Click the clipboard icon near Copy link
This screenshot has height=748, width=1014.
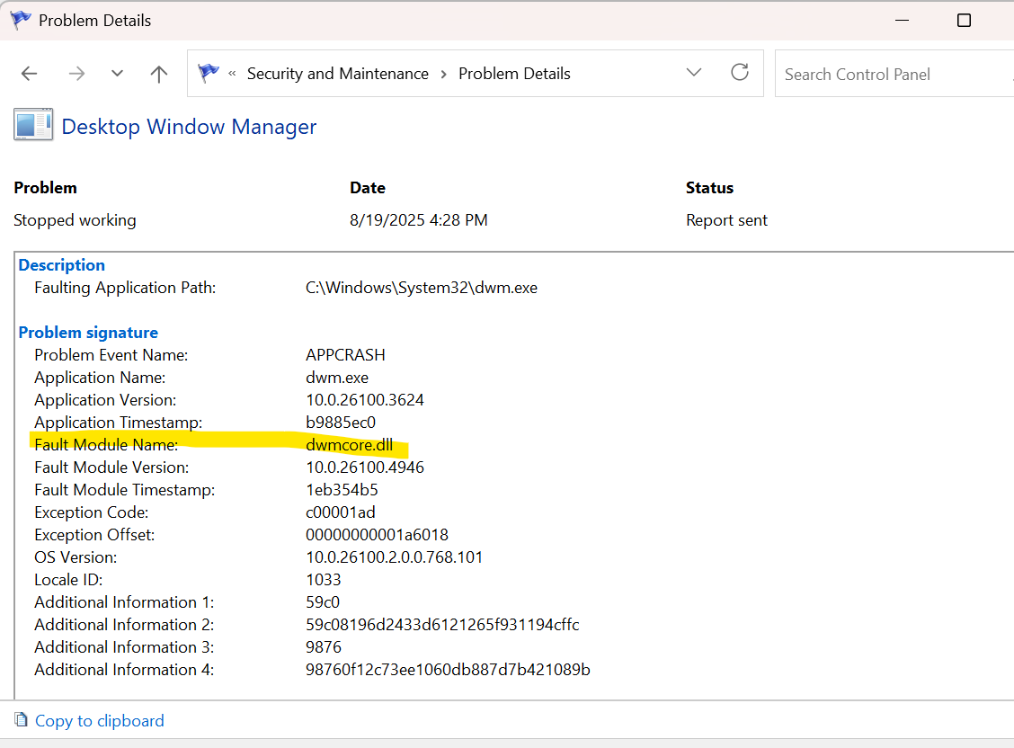(x=21, y=719)
